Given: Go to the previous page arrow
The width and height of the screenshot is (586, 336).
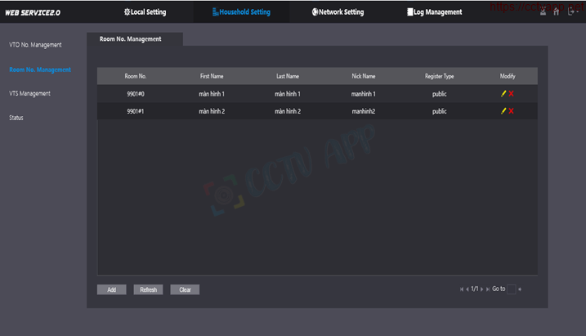Looking at the screenshot, I should pyautogui.click(x=467, y=289).
